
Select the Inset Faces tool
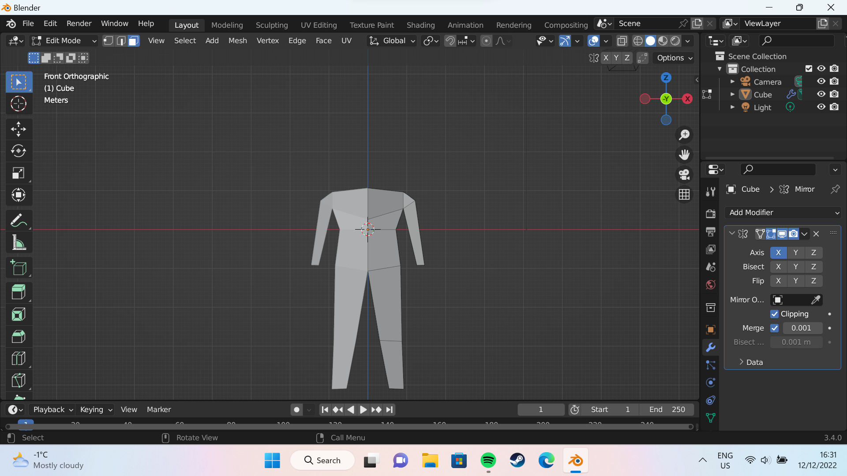(x=19, y=314)
